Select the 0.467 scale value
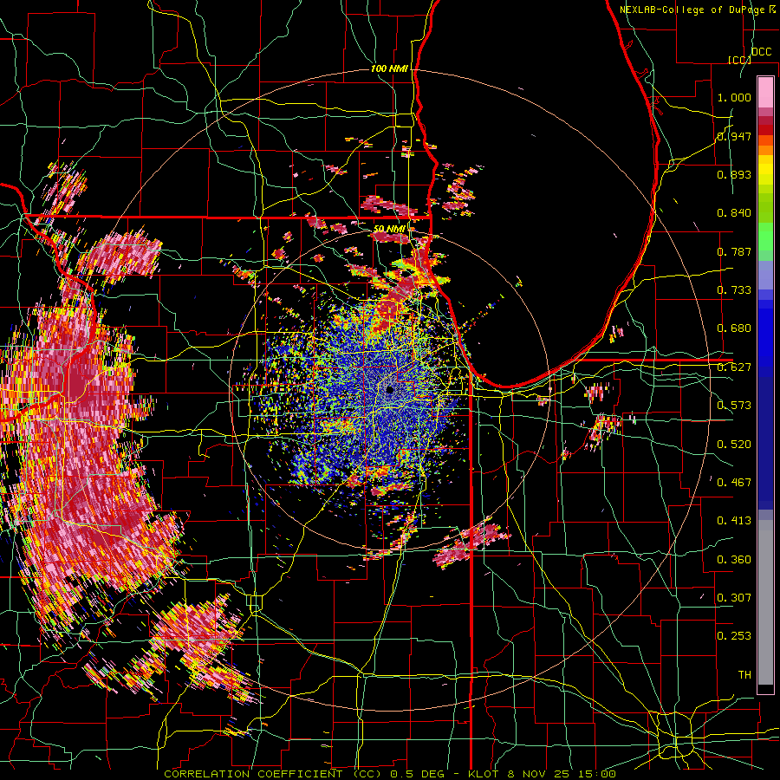Screen dimensions: 780x780 click(x=734, y=483)
